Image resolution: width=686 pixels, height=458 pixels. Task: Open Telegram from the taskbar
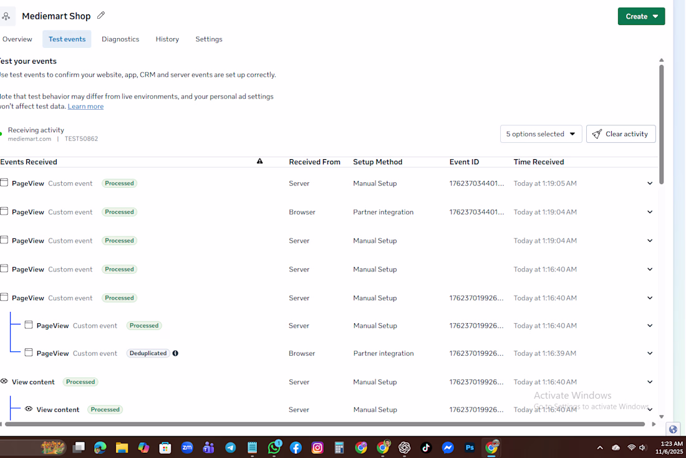coord(231,447)
